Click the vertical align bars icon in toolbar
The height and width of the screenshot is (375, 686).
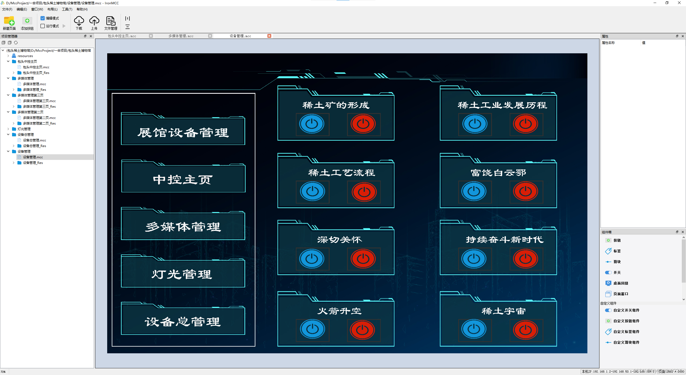coord(128,18)
